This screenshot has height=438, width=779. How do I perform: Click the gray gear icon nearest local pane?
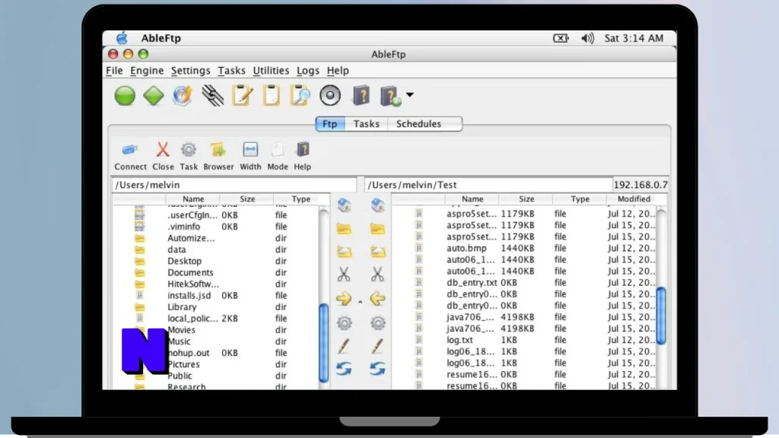(345, 322)
